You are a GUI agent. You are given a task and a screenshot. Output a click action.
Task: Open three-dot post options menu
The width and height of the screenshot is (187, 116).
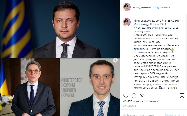[x=182, y=7]
